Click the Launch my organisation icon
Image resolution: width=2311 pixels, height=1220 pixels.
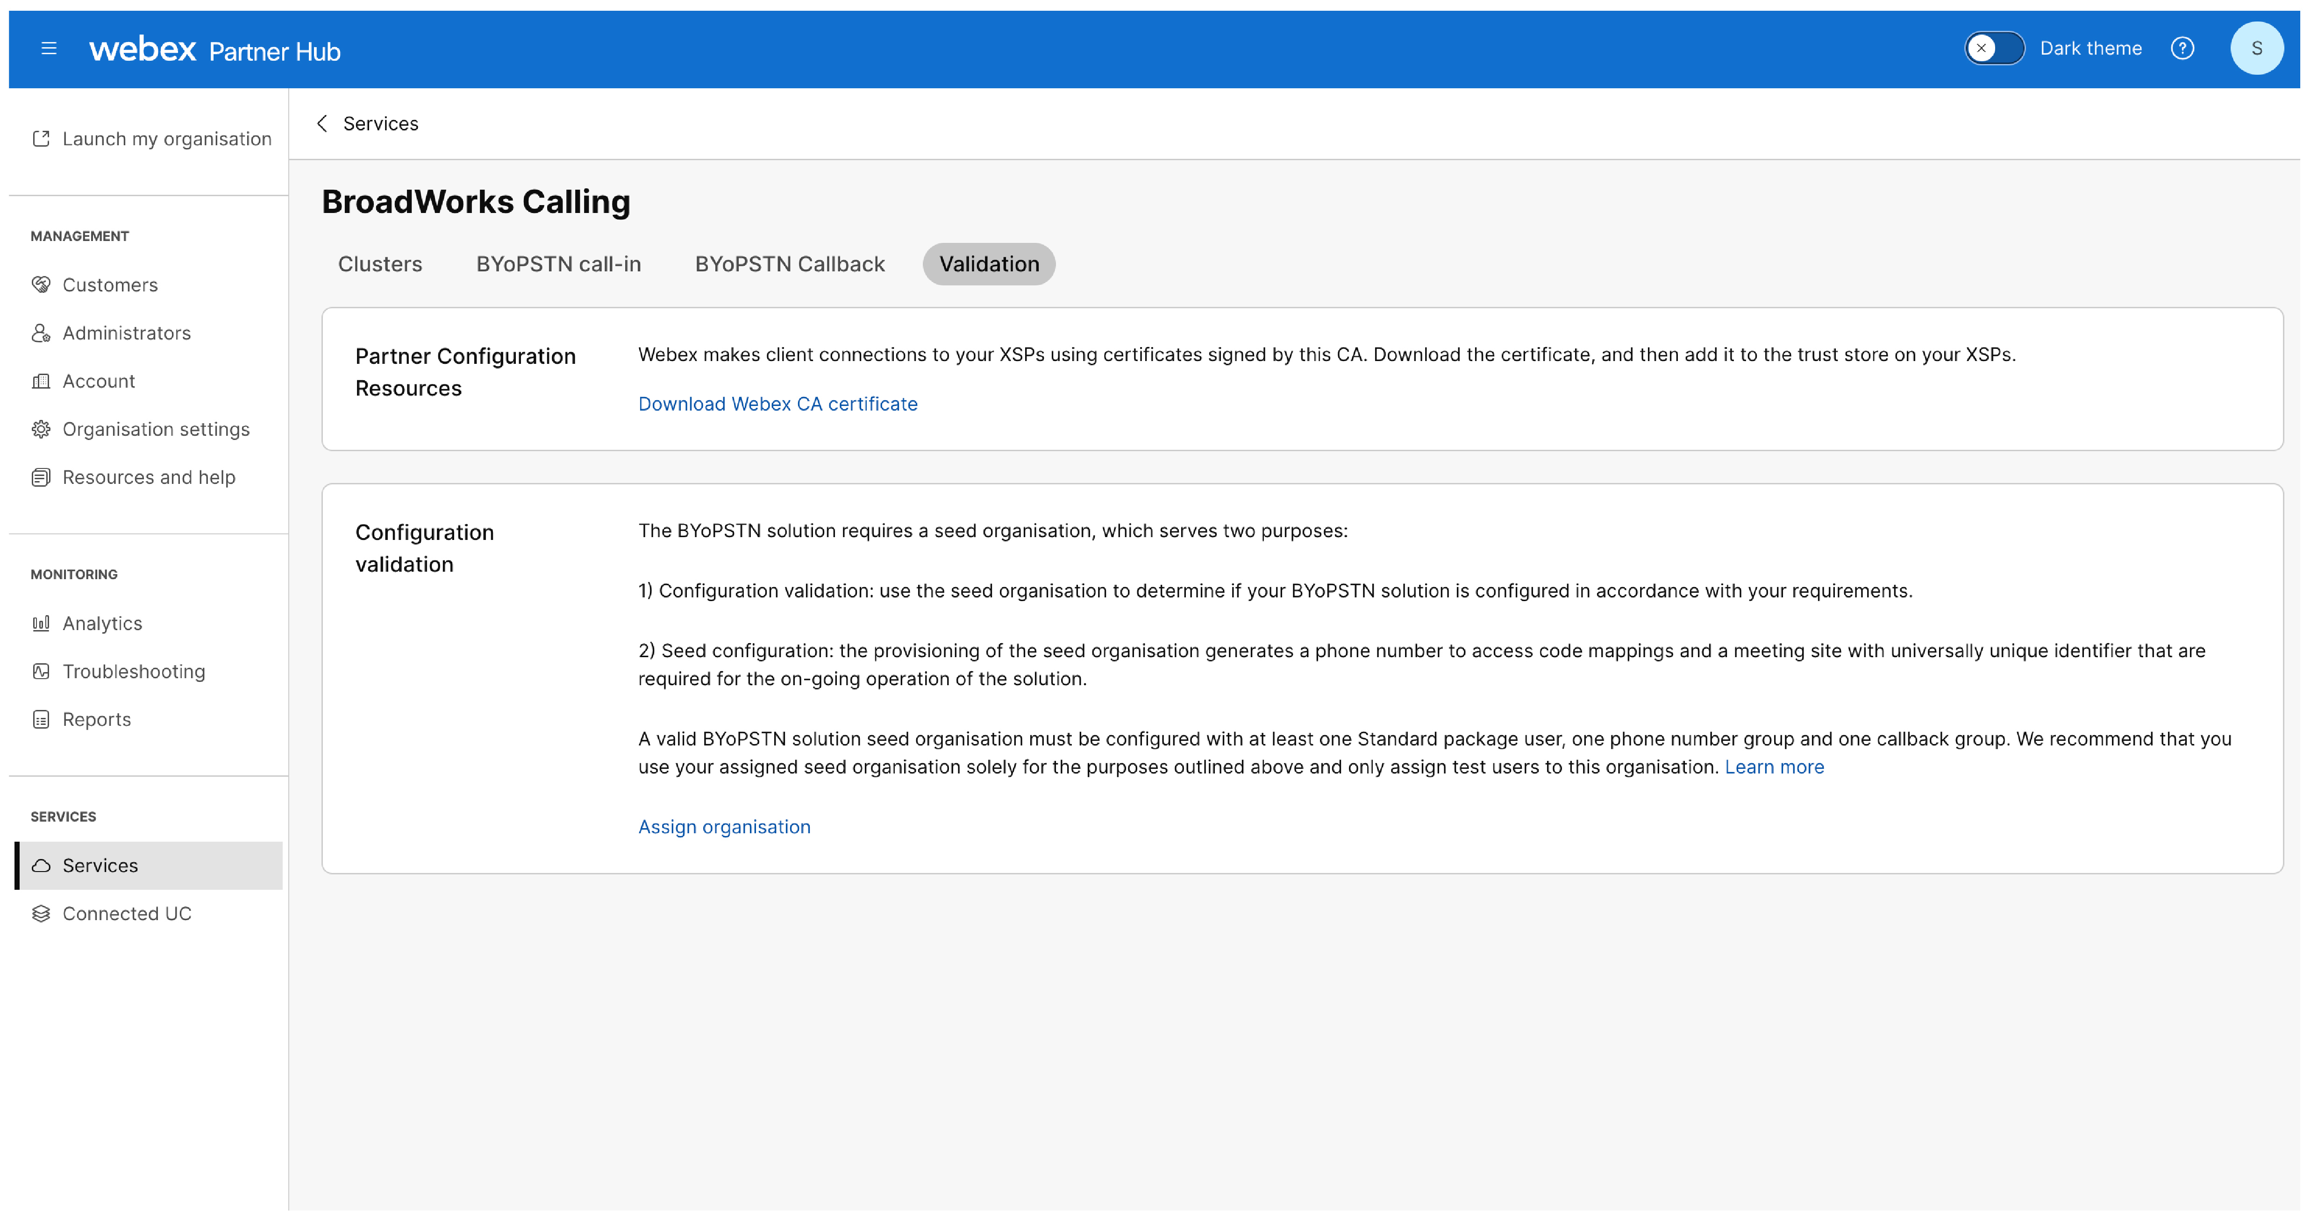pyautogui.click(x=41, y=139)
